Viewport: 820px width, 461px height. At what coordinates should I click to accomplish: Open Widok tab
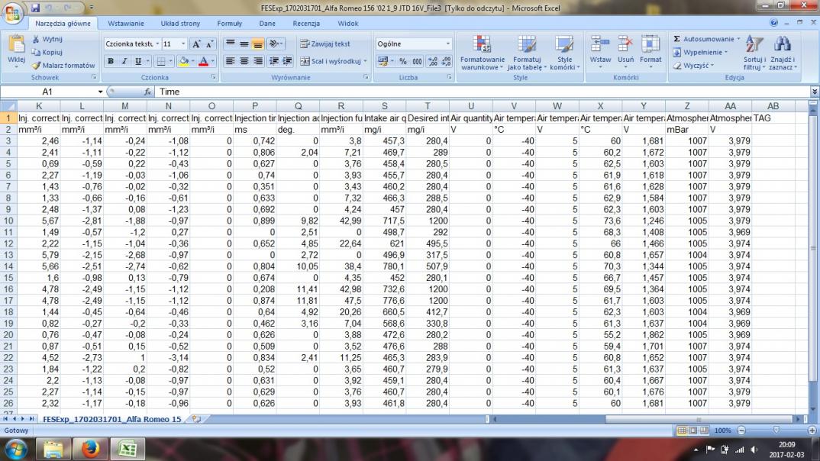[347, 24]
